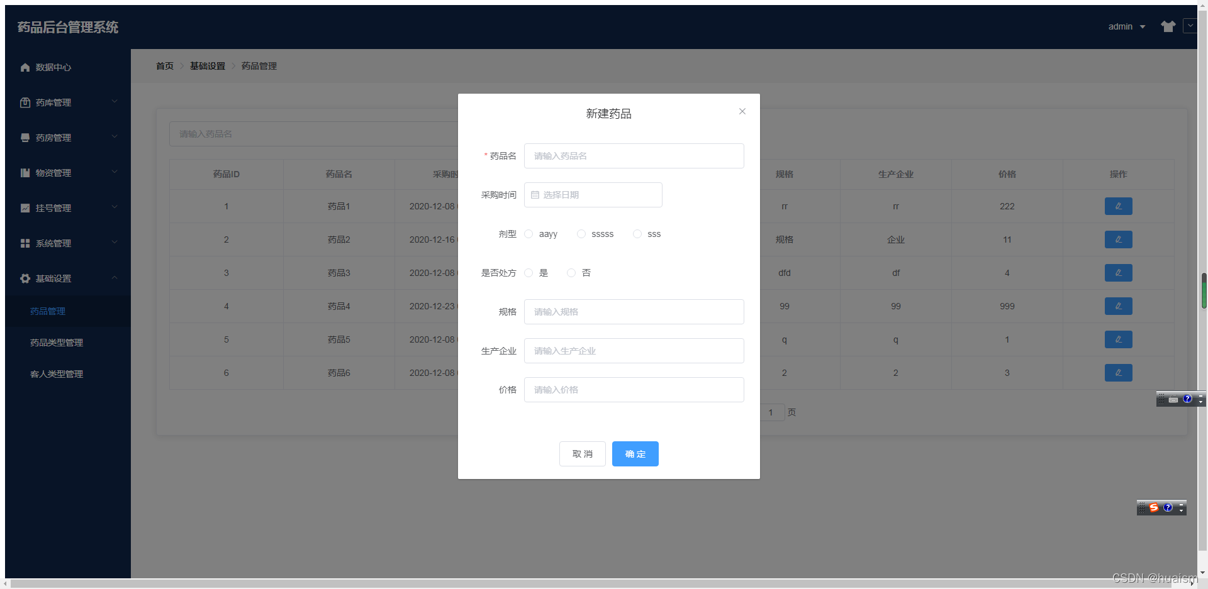
Task: Open 数据中心 in the sidebar
Action: tap(68, 67)
